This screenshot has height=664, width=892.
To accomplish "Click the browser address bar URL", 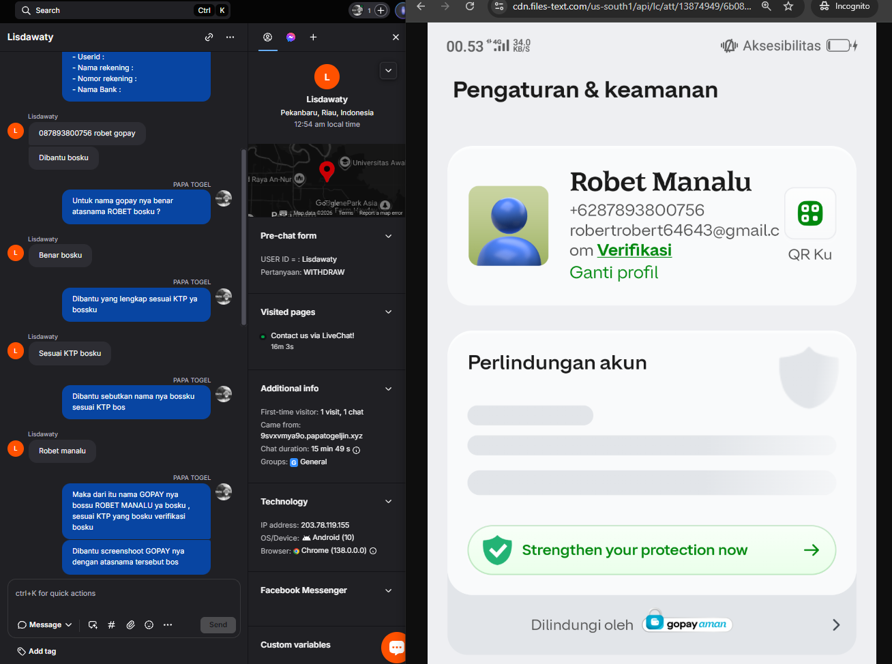I will [631, 6].
